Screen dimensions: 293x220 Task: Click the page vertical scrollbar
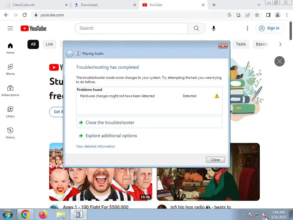pyautogui.click(x=291, y=31)
